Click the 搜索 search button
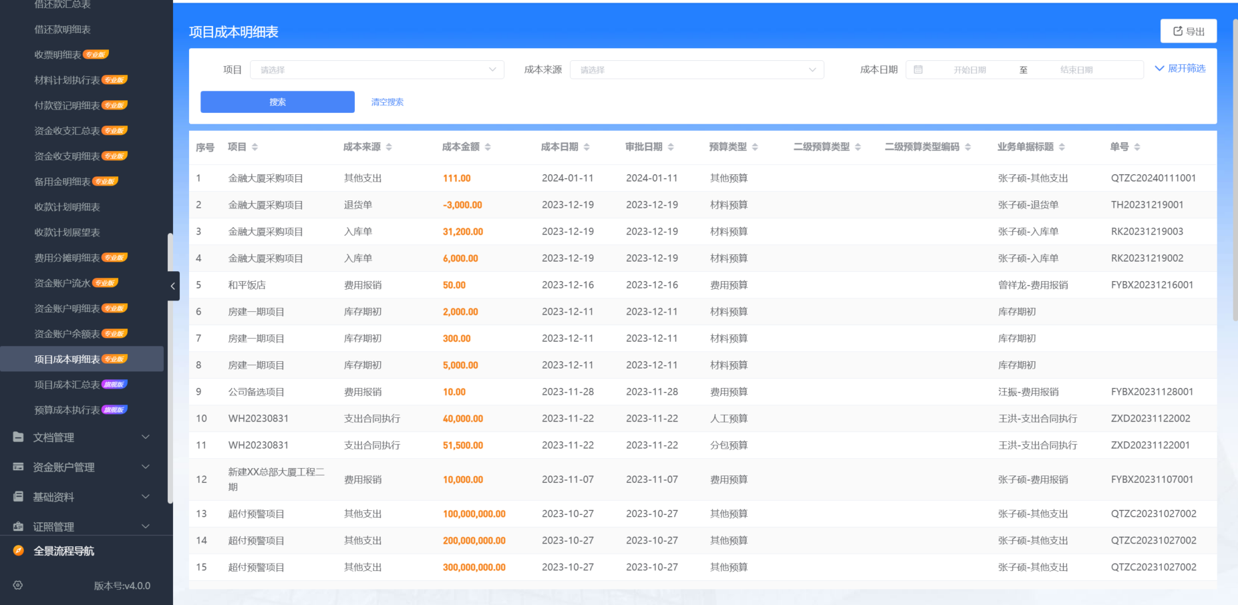 click(277, 102)
